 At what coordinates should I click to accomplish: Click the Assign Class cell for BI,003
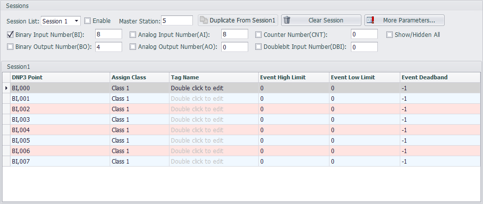coord(139,119)
